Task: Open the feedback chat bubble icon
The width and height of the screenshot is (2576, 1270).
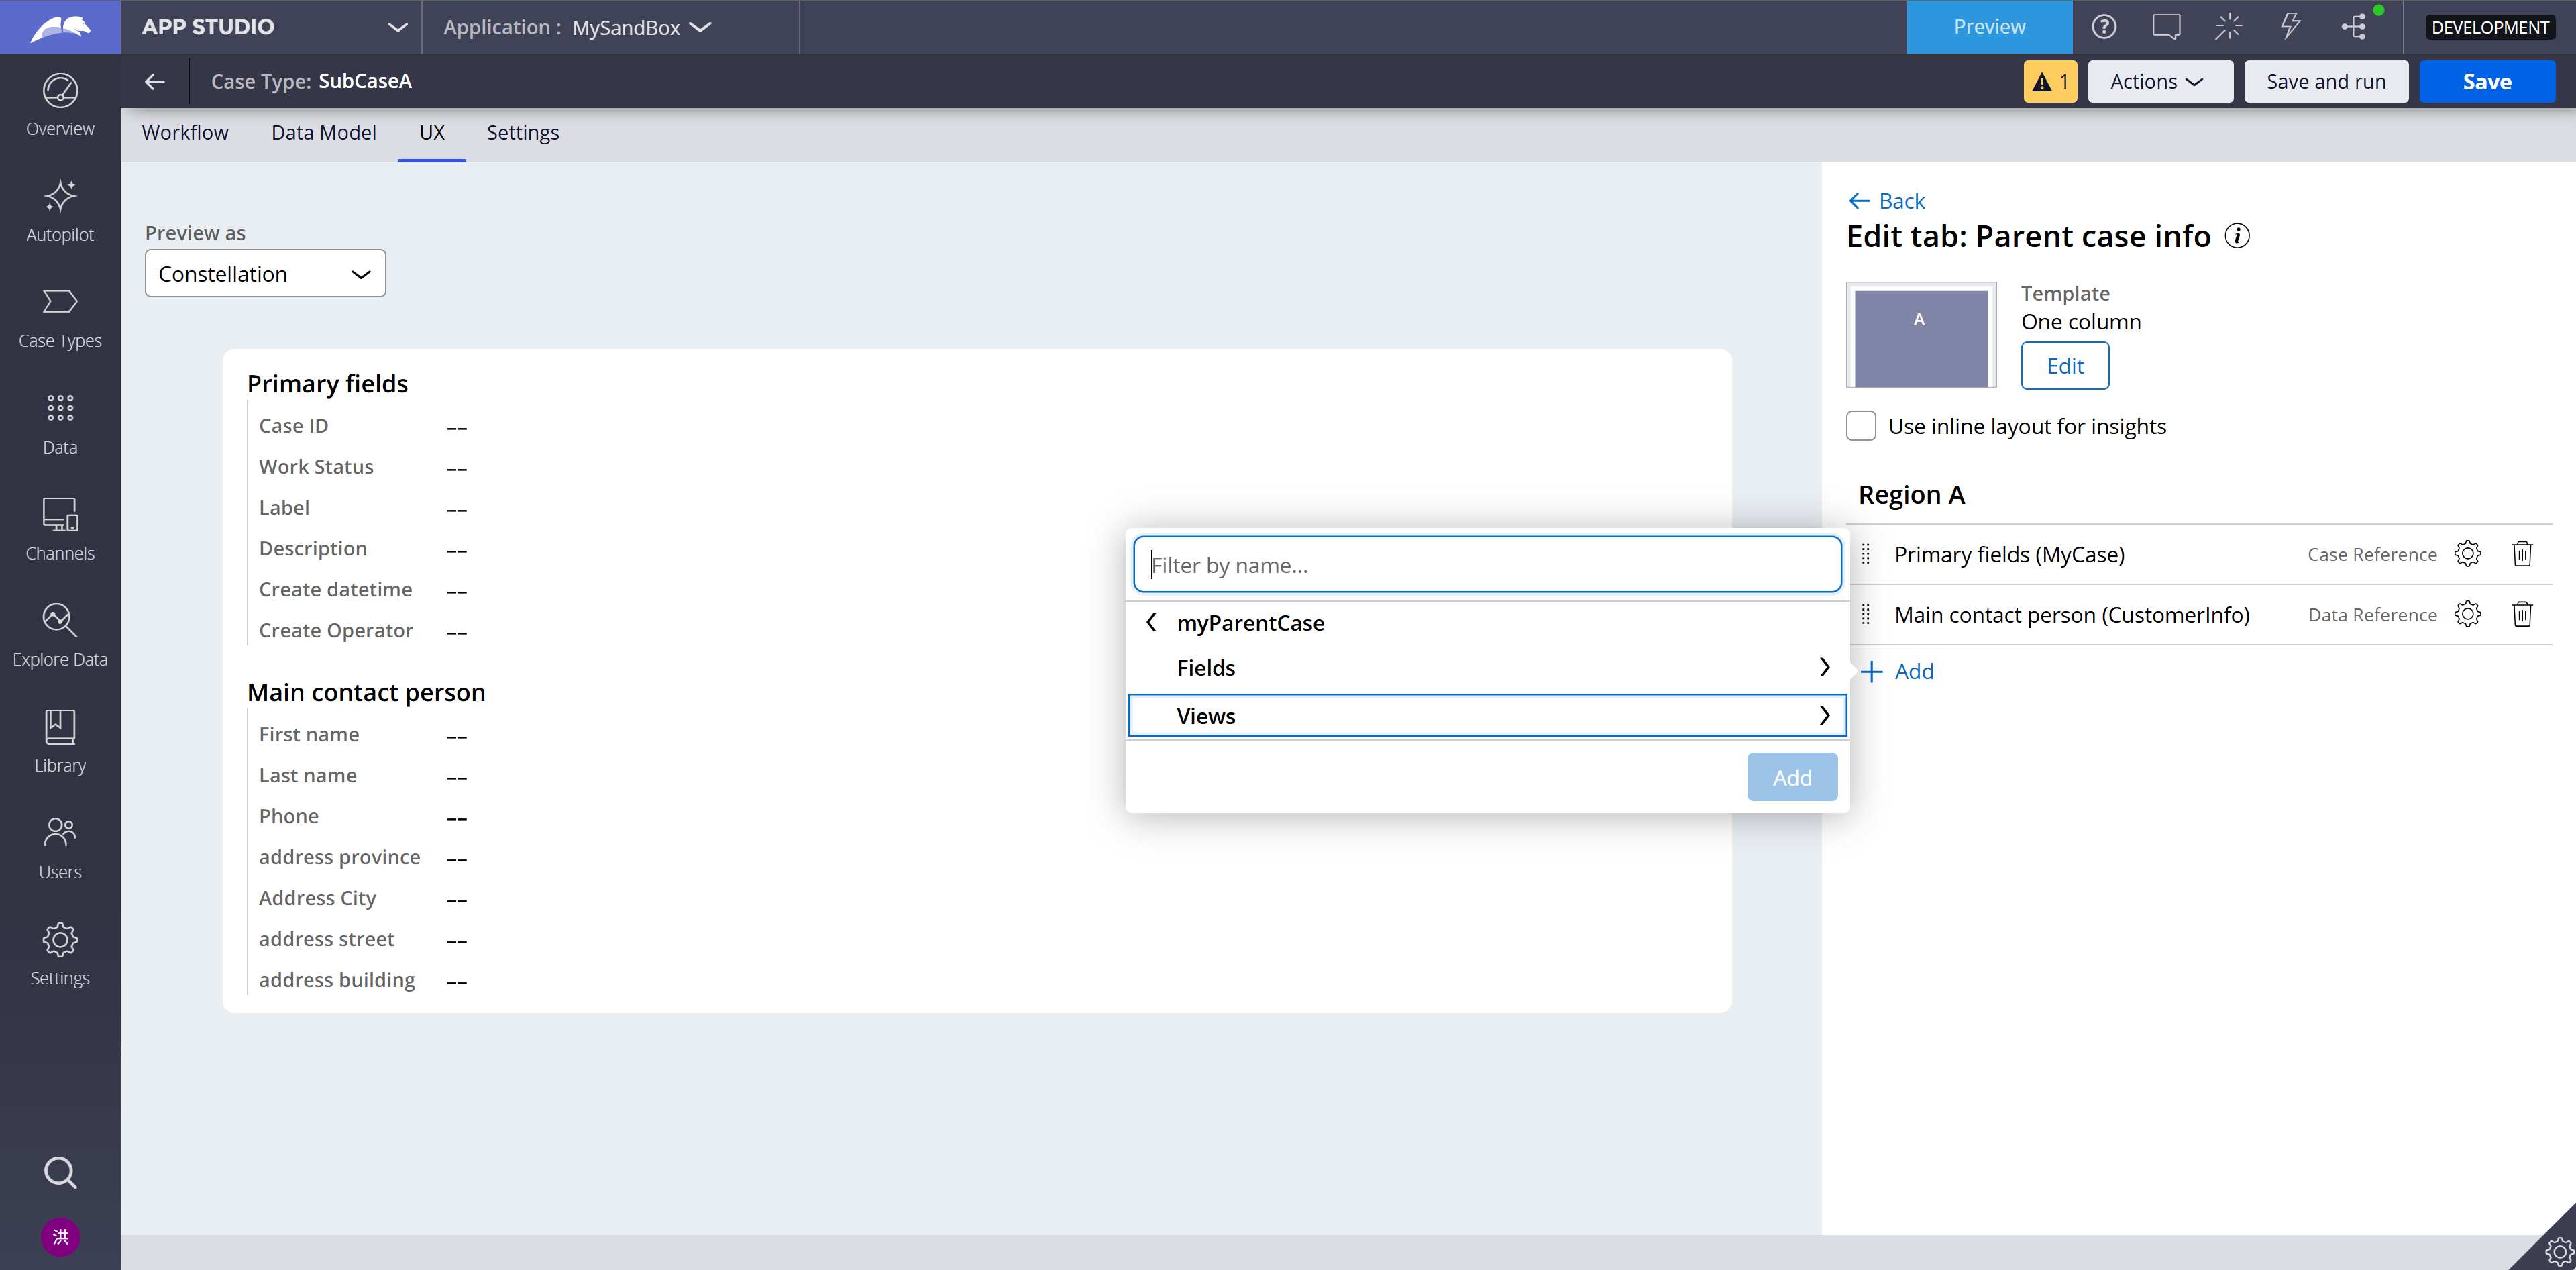Action: pyautogui.click(x=2166, y=27)
